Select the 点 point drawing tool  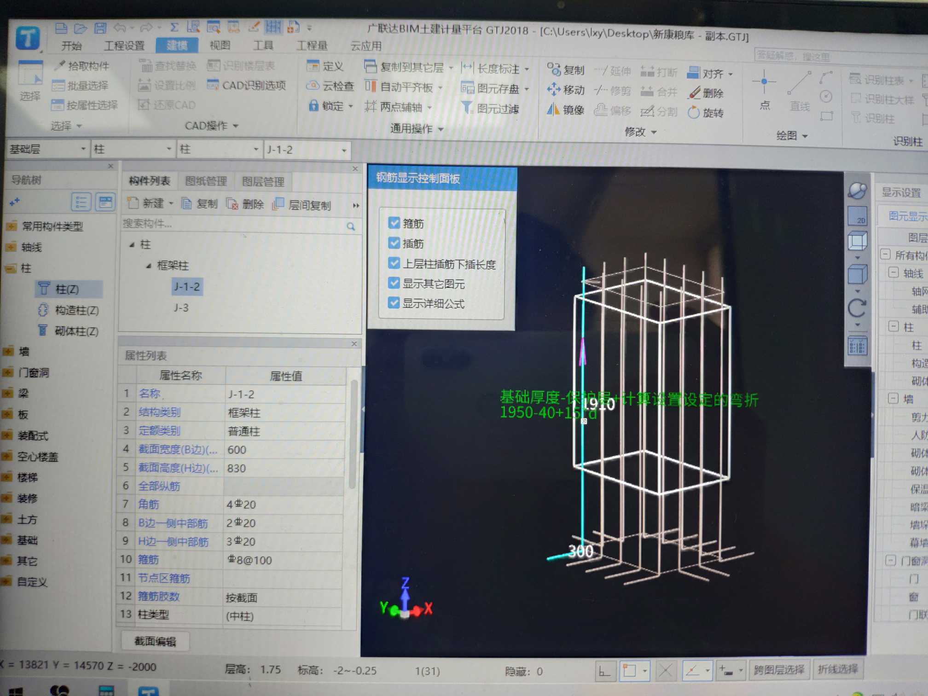[764, 90]
